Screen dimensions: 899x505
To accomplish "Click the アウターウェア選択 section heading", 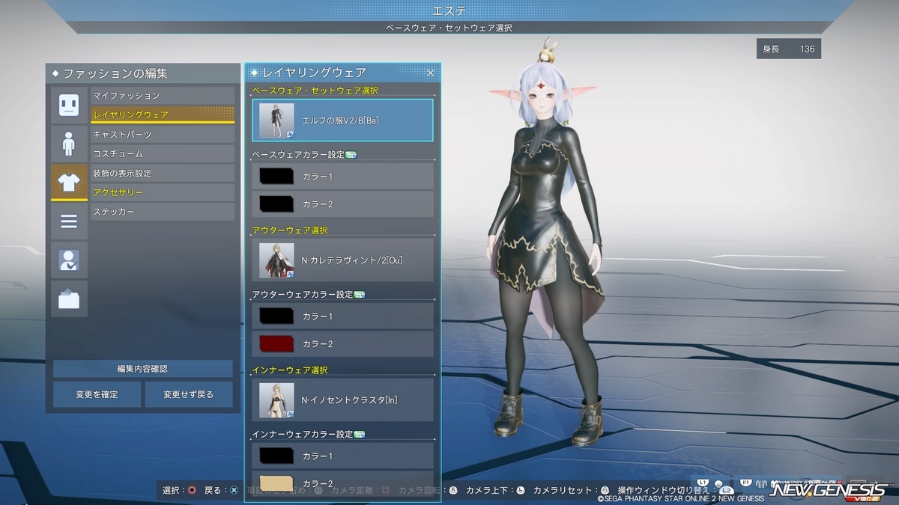I will click(x=290, y=230).
